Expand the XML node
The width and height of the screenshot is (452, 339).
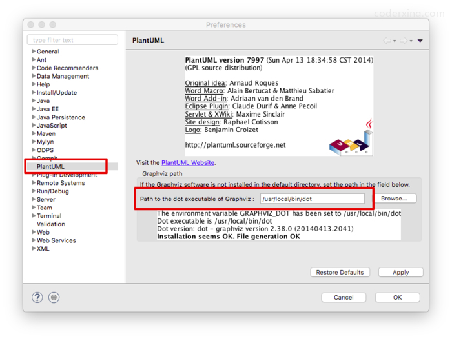[34, 248]
